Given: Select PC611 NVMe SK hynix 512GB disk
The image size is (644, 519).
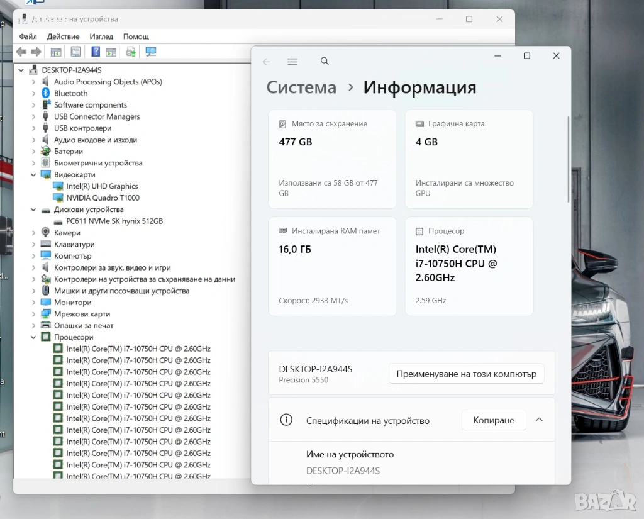Looking at the screenshot, I should tap(114, 221).
